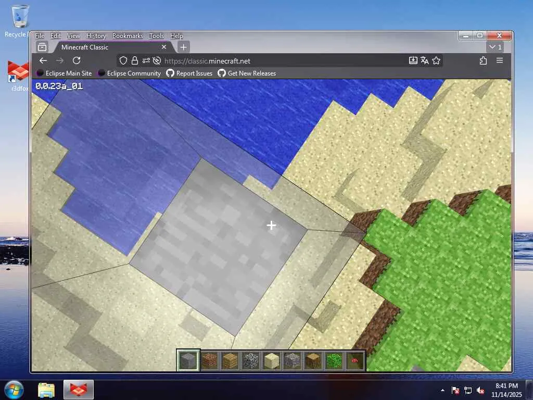Pick the gravel block between sand and log
Screen dimensions: 533x400
[292, 360]
